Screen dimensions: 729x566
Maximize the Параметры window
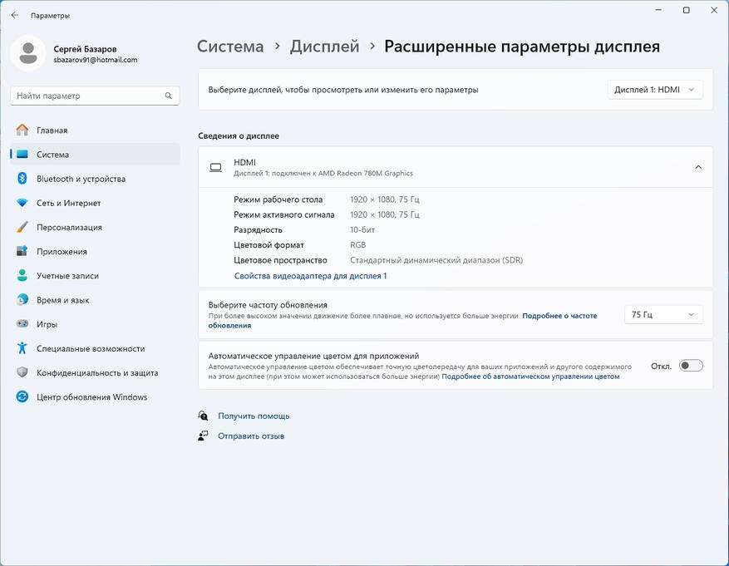pos(687,10)
